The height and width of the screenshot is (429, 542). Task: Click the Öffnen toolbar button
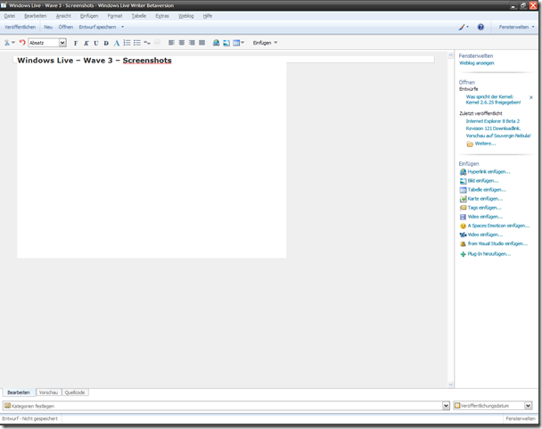[x=66, y=27]
